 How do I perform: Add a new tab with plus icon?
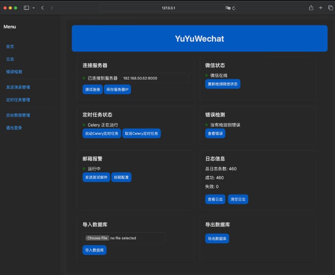[321, 8]
